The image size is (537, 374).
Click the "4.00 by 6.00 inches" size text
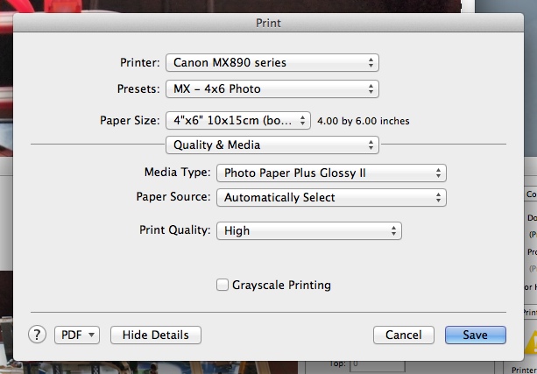363,121
